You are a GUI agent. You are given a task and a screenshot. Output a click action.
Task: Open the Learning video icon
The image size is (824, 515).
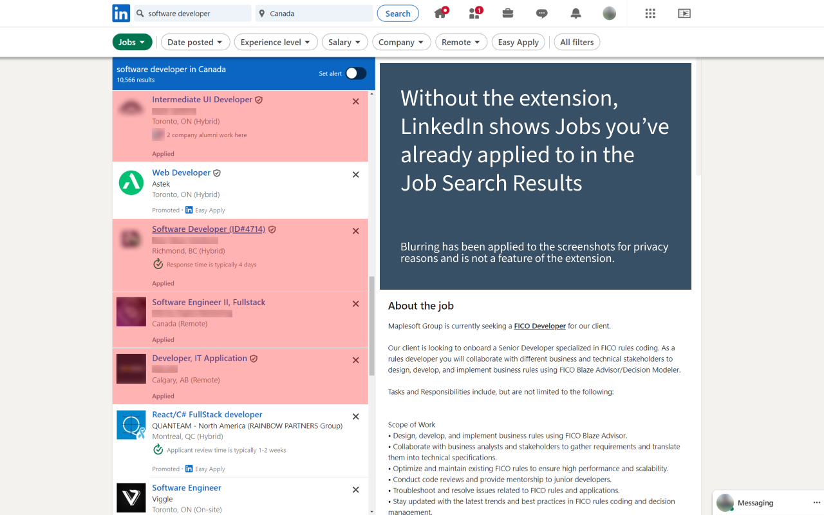tap(684, 14)
